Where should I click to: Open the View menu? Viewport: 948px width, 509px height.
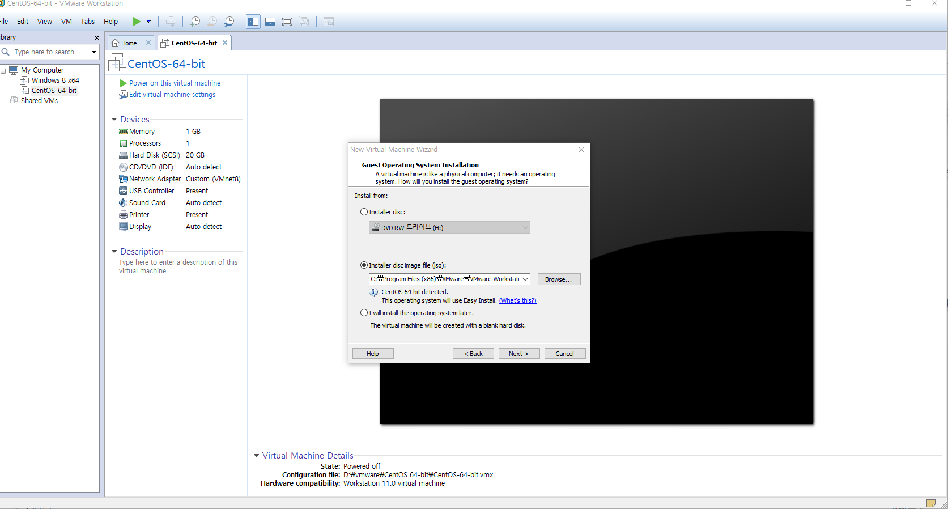click(x=45, y=22)
